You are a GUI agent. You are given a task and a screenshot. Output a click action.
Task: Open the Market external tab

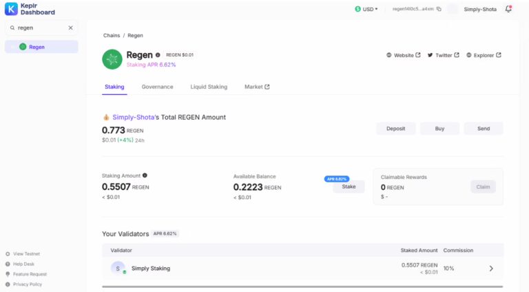click(x=257, y=87)
